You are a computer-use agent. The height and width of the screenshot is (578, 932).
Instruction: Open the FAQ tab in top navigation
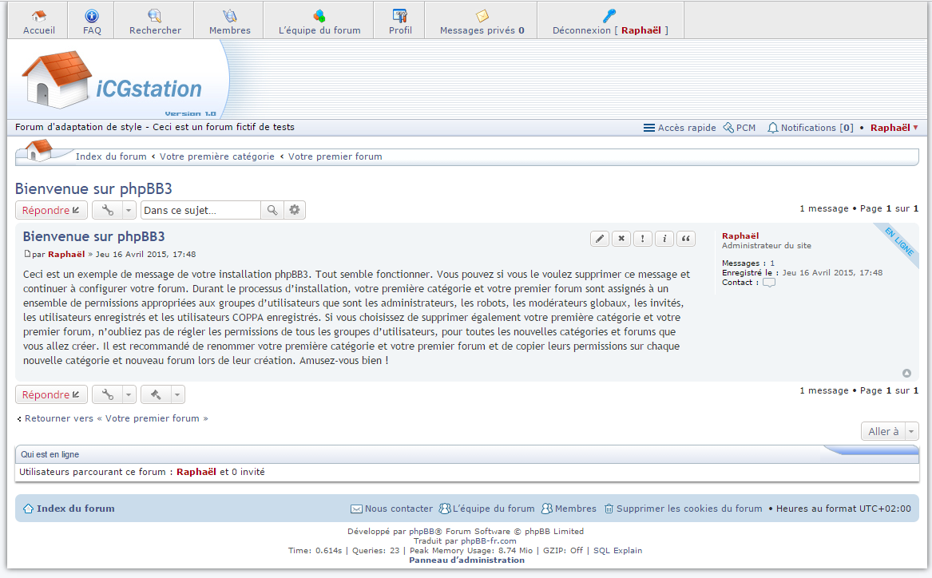[91, 22]
